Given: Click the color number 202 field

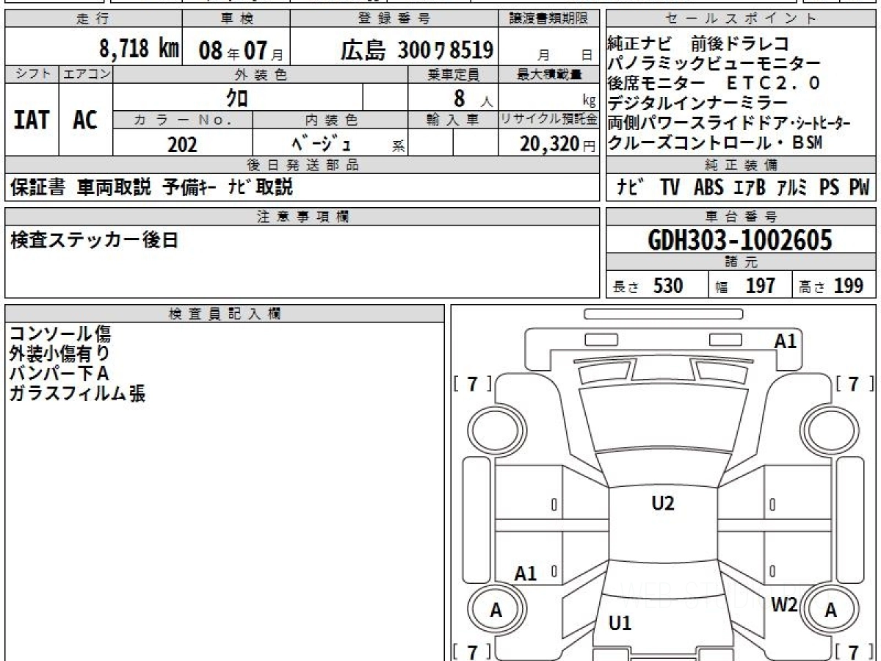Looking at the screenshot, I should point(182,145).
